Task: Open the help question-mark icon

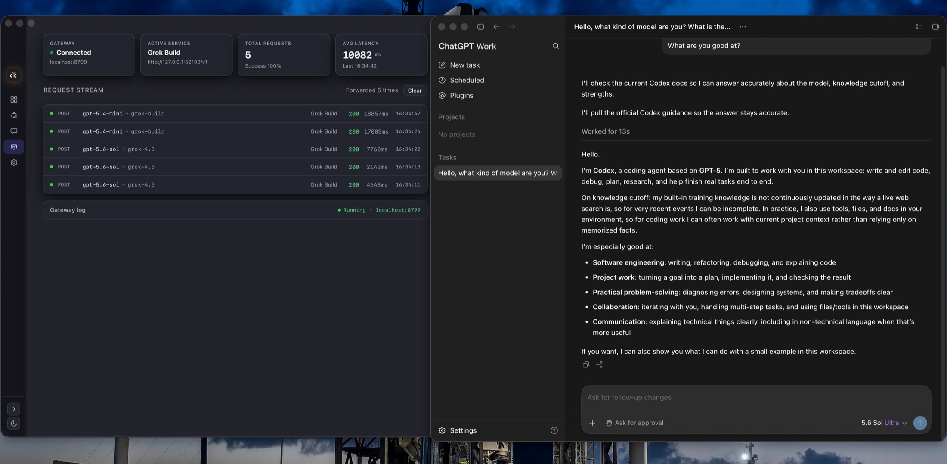Action: tap(554, 430)
